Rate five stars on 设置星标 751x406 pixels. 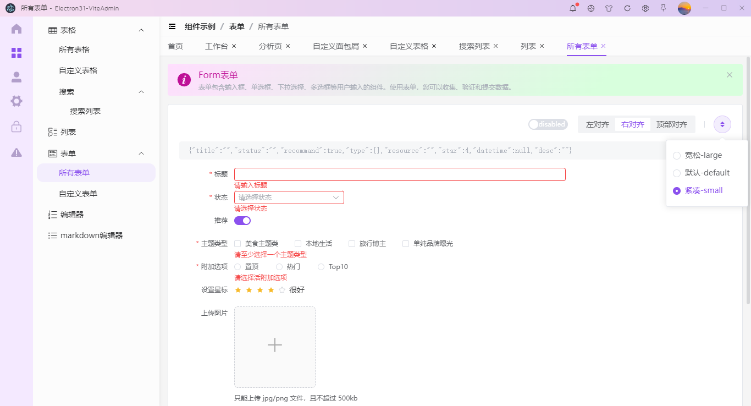[x=281, y=289]
